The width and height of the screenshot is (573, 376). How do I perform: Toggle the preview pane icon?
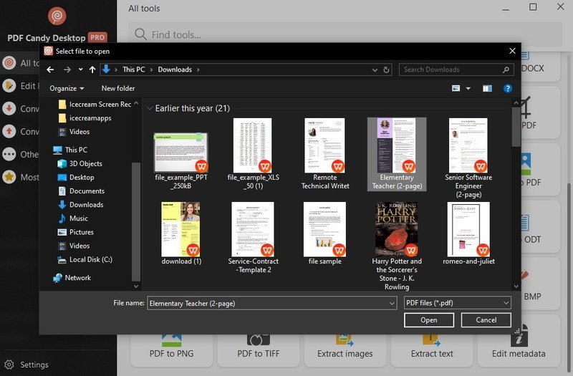487,88
